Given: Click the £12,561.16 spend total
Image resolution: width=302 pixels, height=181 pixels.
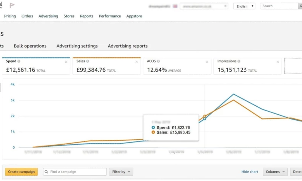Looking at the screenshot, I should point(21,70).
